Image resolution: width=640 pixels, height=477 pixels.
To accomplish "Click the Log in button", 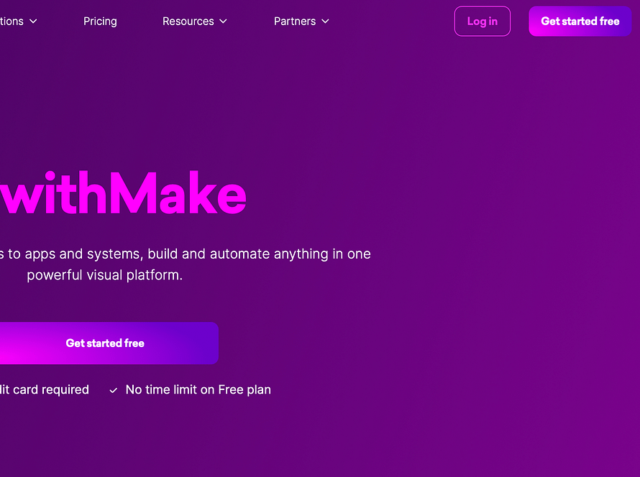I will click(x=482, y=22).
